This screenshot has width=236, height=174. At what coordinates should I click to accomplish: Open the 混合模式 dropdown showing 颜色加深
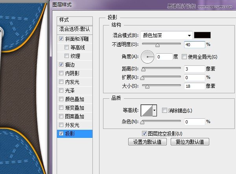167,35
